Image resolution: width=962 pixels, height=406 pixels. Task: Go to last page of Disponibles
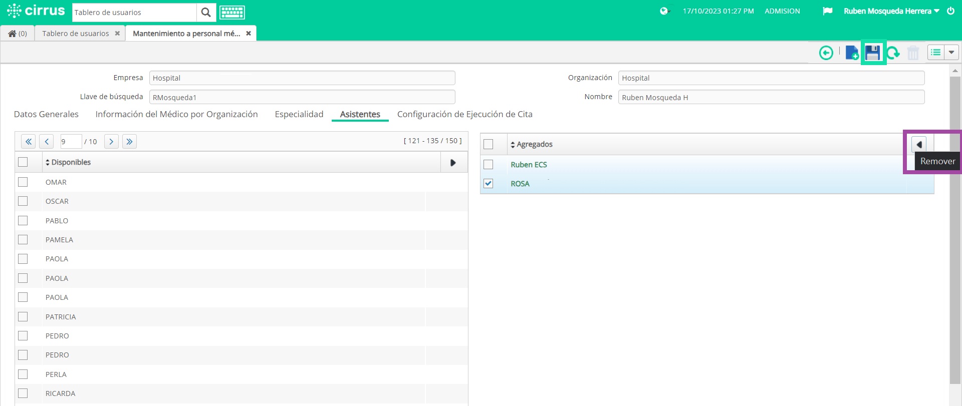129,142
